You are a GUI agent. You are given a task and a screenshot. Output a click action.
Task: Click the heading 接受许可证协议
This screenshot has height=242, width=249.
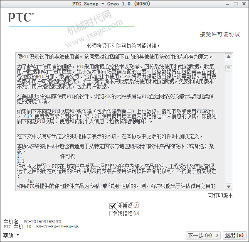pos(220,34)
